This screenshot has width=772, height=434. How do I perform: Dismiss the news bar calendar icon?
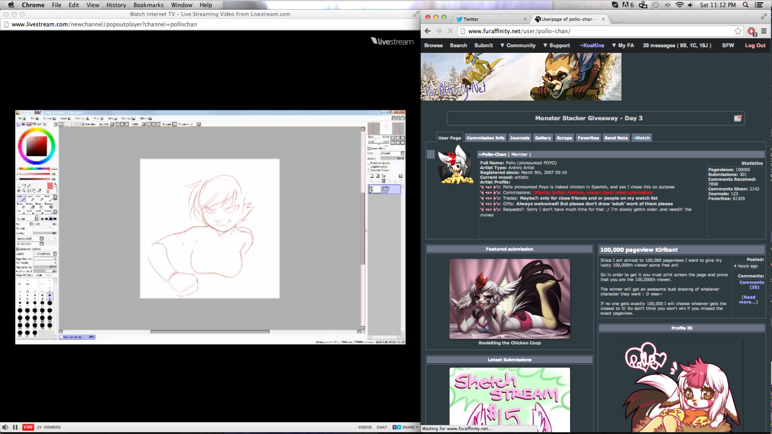pyautogui.click(x=737, y=118)
